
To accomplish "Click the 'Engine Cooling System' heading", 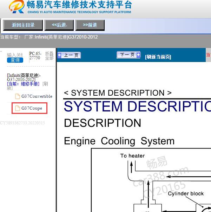I will 119,141.
